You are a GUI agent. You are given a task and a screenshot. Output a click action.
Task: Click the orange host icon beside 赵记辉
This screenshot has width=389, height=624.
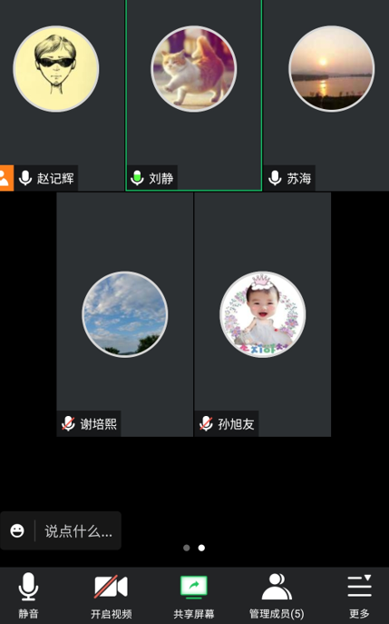point(6,178)
